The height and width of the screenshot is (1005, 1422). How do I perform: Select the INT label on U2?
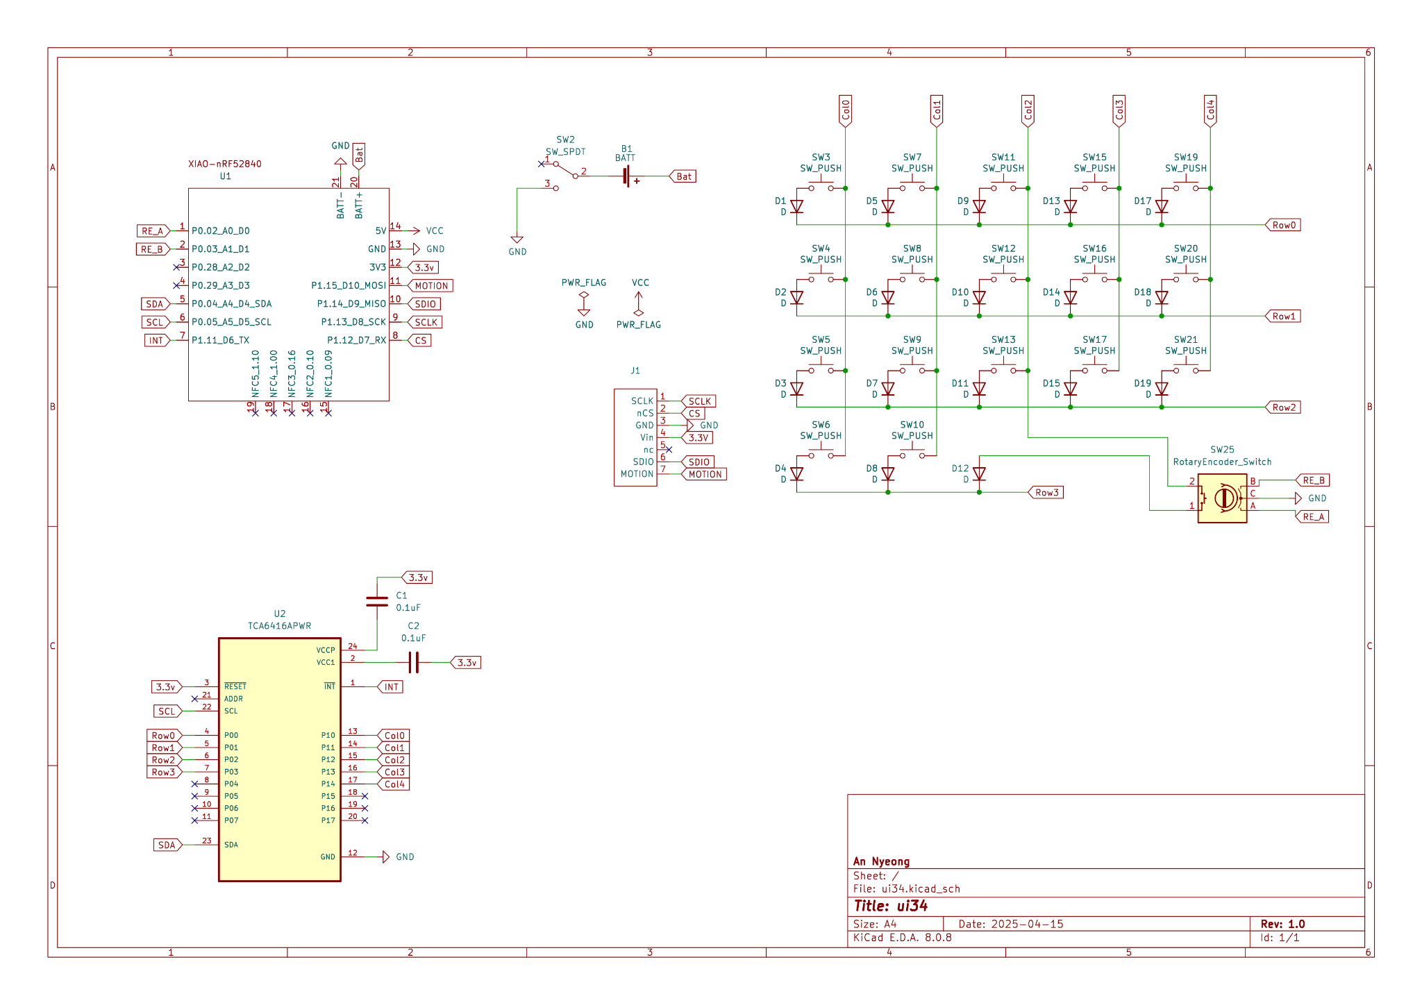tap(391, 687)
